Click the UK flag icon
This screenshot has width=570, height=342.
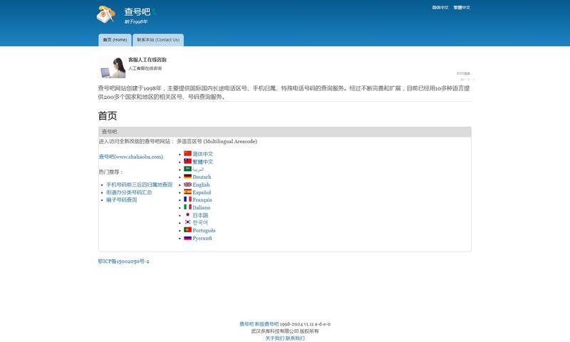coord(187,185)
